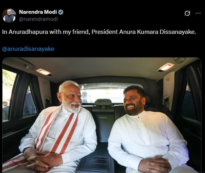This screenshot has height=173, width=205.
Task: Open Narendra Modi's profile avatar
Action: click(x=9, y=16)
